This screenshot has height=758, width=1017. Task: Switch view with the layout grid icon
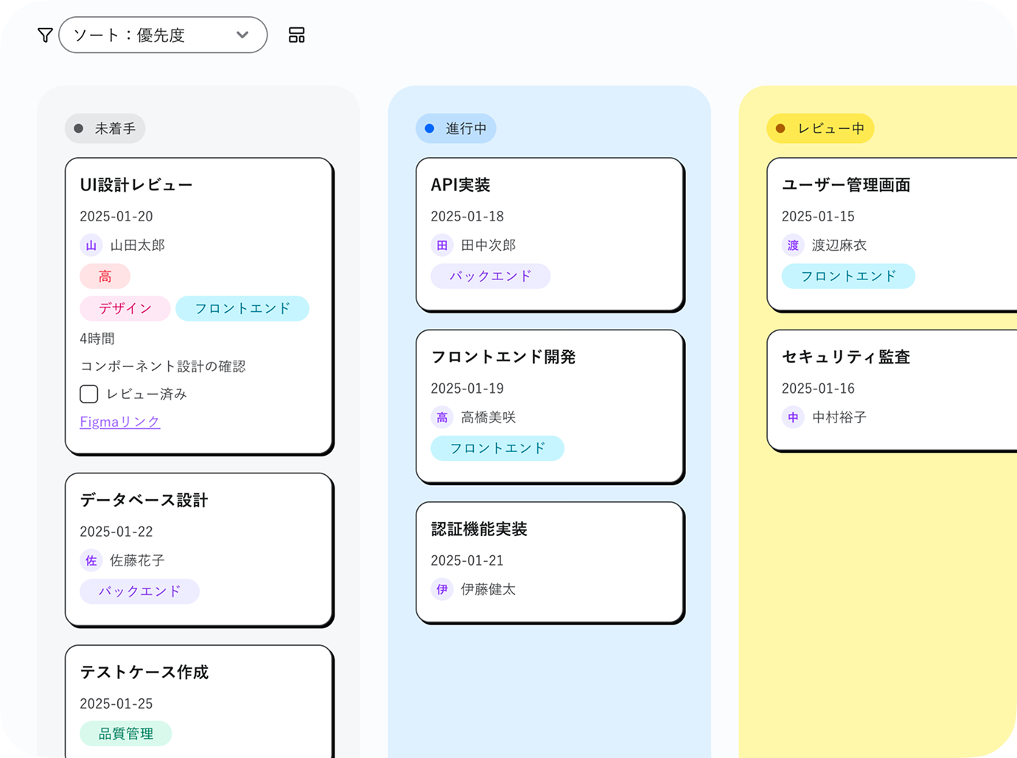pyautogui.click(x=296, y=35)
